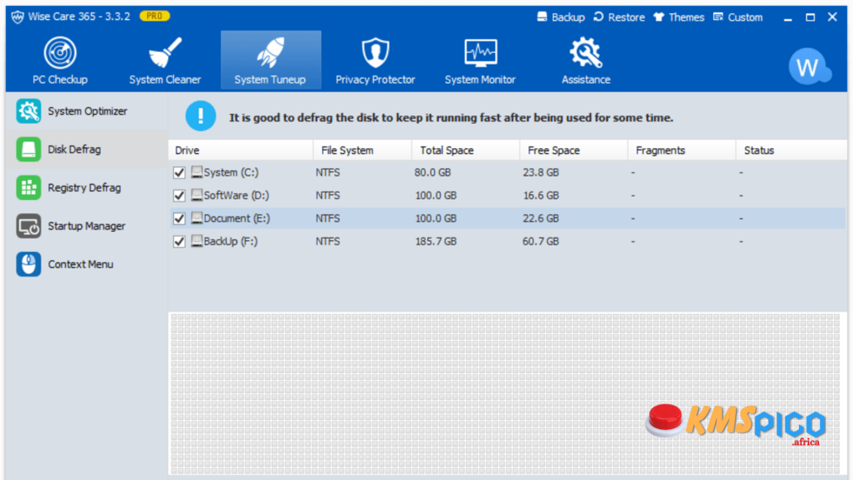Select Disk Defrag menu label

74,149
